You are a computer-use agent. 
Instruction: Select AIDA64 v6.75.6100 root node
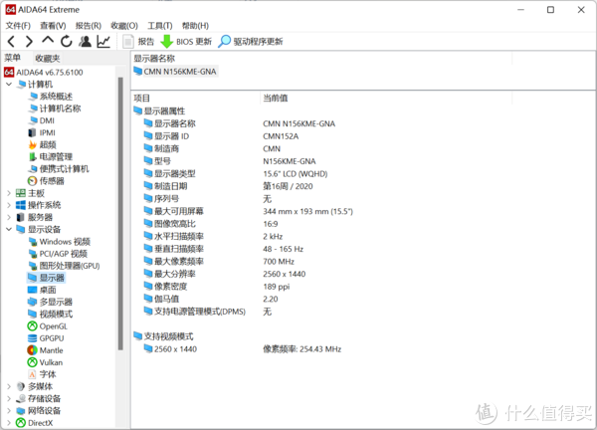(x=44, y=72)
